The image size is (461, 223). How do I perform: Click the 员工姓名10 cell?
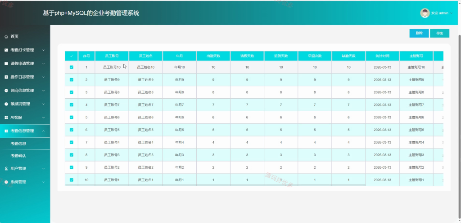[x=145, y=67]
